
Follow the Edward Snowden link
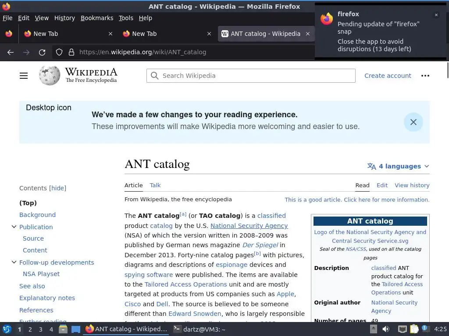(x=195, y=314)
